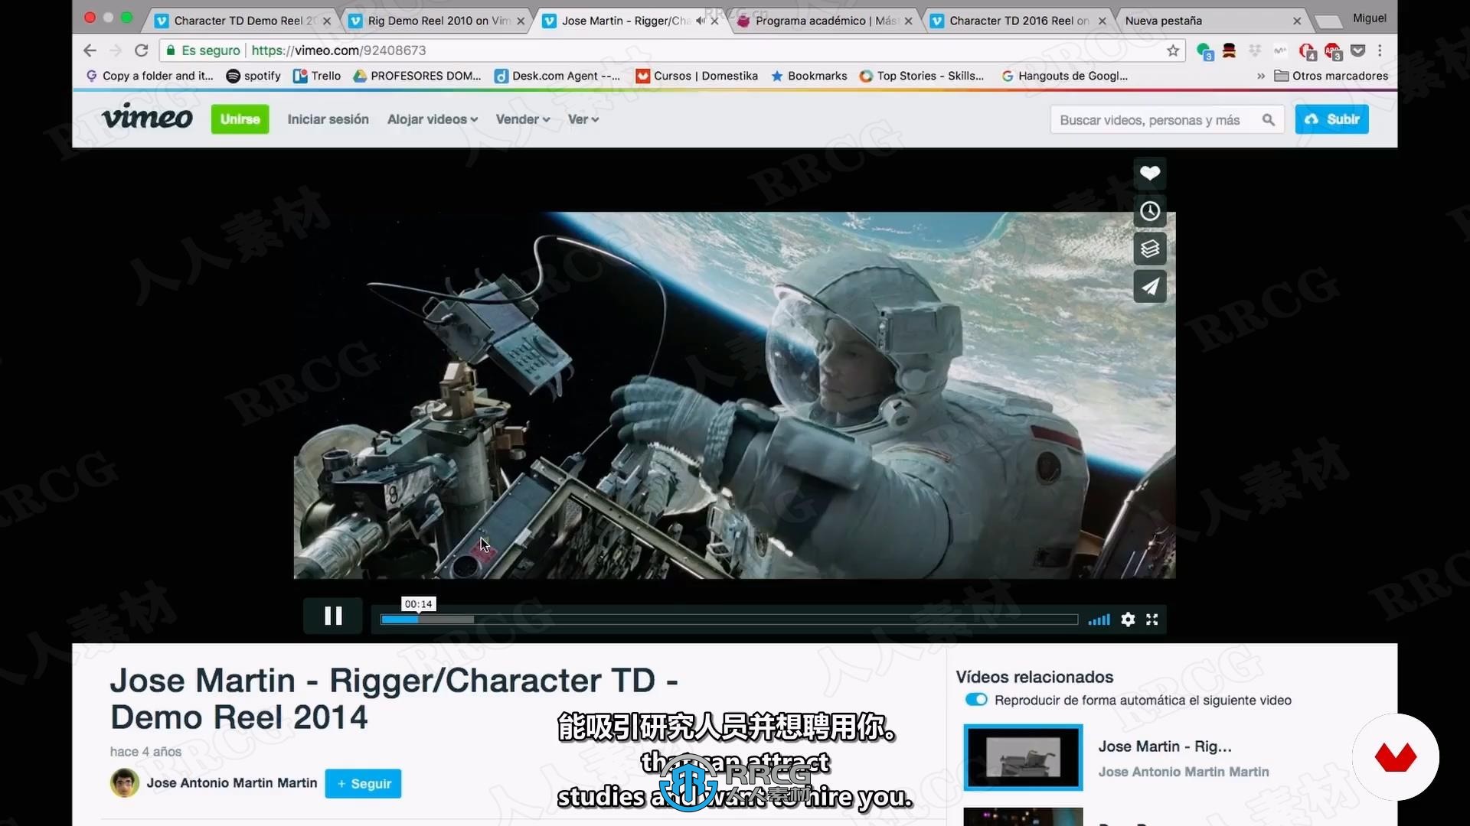The width and height of the screenshot is (1470, 826).
Task: Open the Chrome three-dot menu
Action: point(1380,50)
